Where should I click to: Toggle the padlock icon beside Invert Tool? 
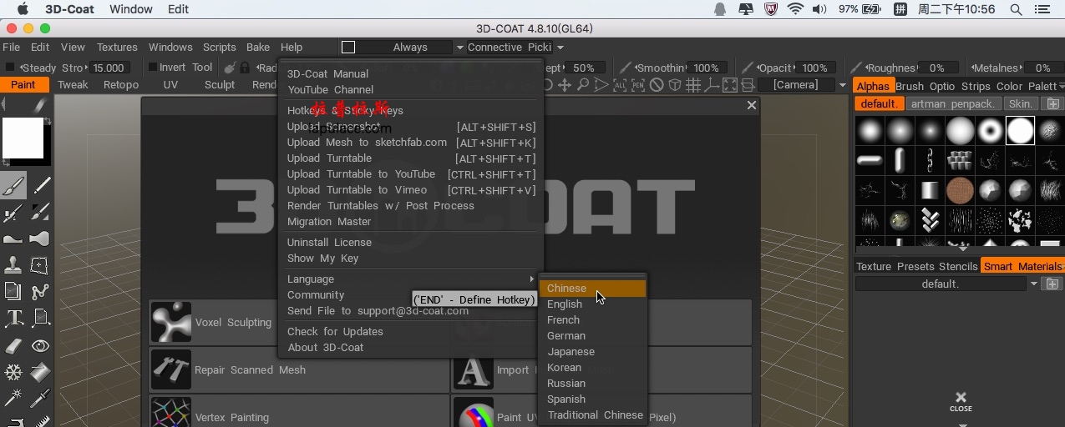(x=245, y=68)
